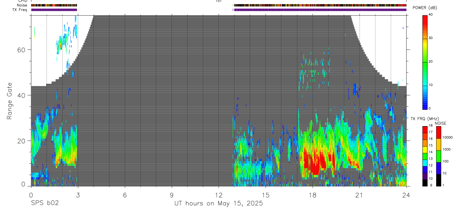Image resolution: width=457 pixels, height=211 pixels.
Task: Click the CPID value 151 label
Action: coord(219,1)
